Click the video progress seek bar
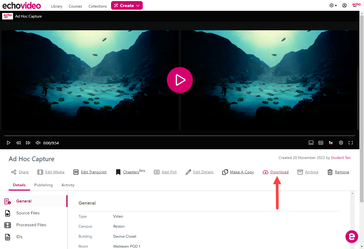 click(179, 136)
